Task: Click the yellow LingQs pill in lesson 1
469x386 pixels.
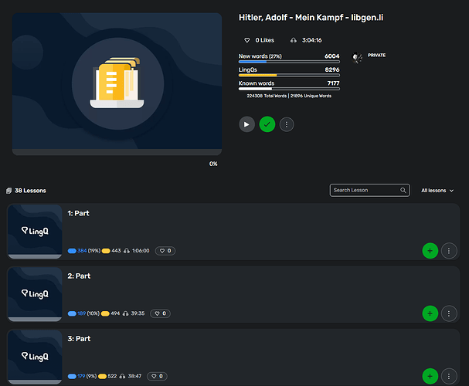Action: [106, 251]
